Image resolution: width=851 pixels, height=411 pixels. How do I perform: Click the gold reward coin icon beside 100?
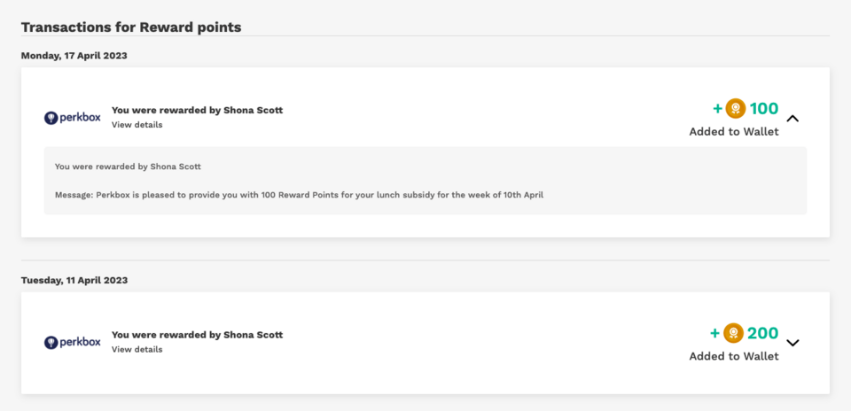tap(735, 109)
